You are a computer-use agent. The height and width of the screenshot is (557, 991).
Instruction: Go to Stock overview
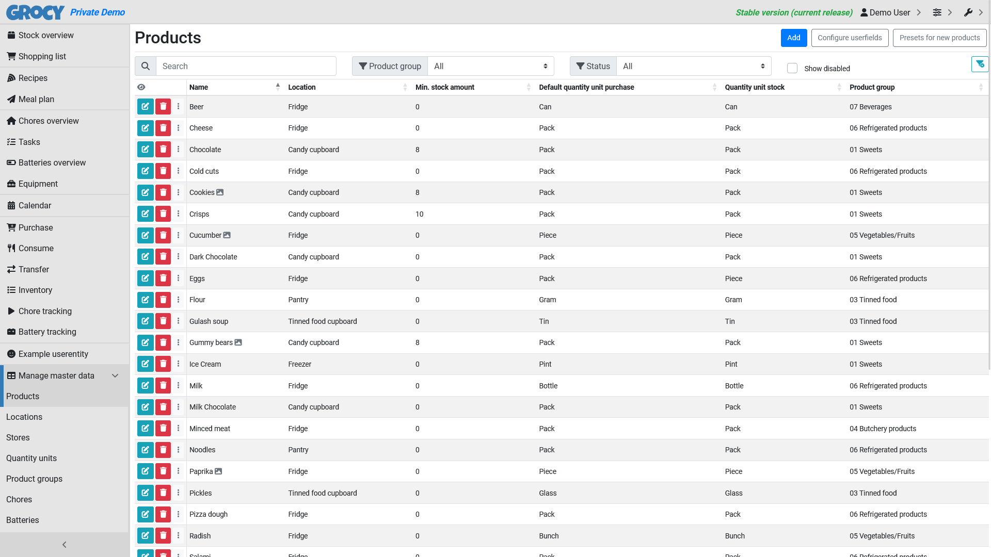[x=65, y=35]
